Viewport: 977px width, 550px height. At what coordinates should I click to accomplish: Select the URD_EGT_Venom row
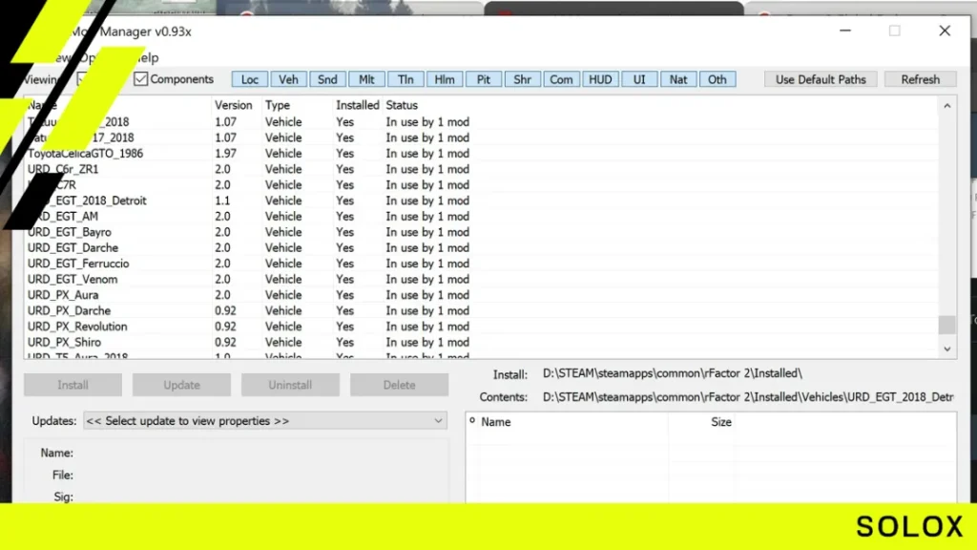(481, 279)
